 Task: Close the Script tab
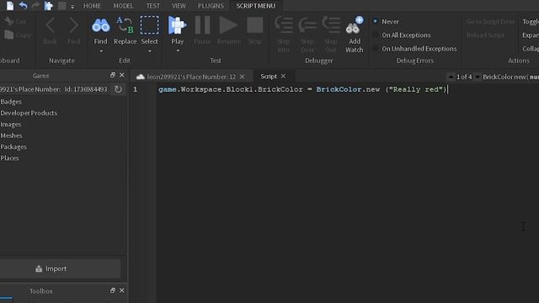(283, 77)
